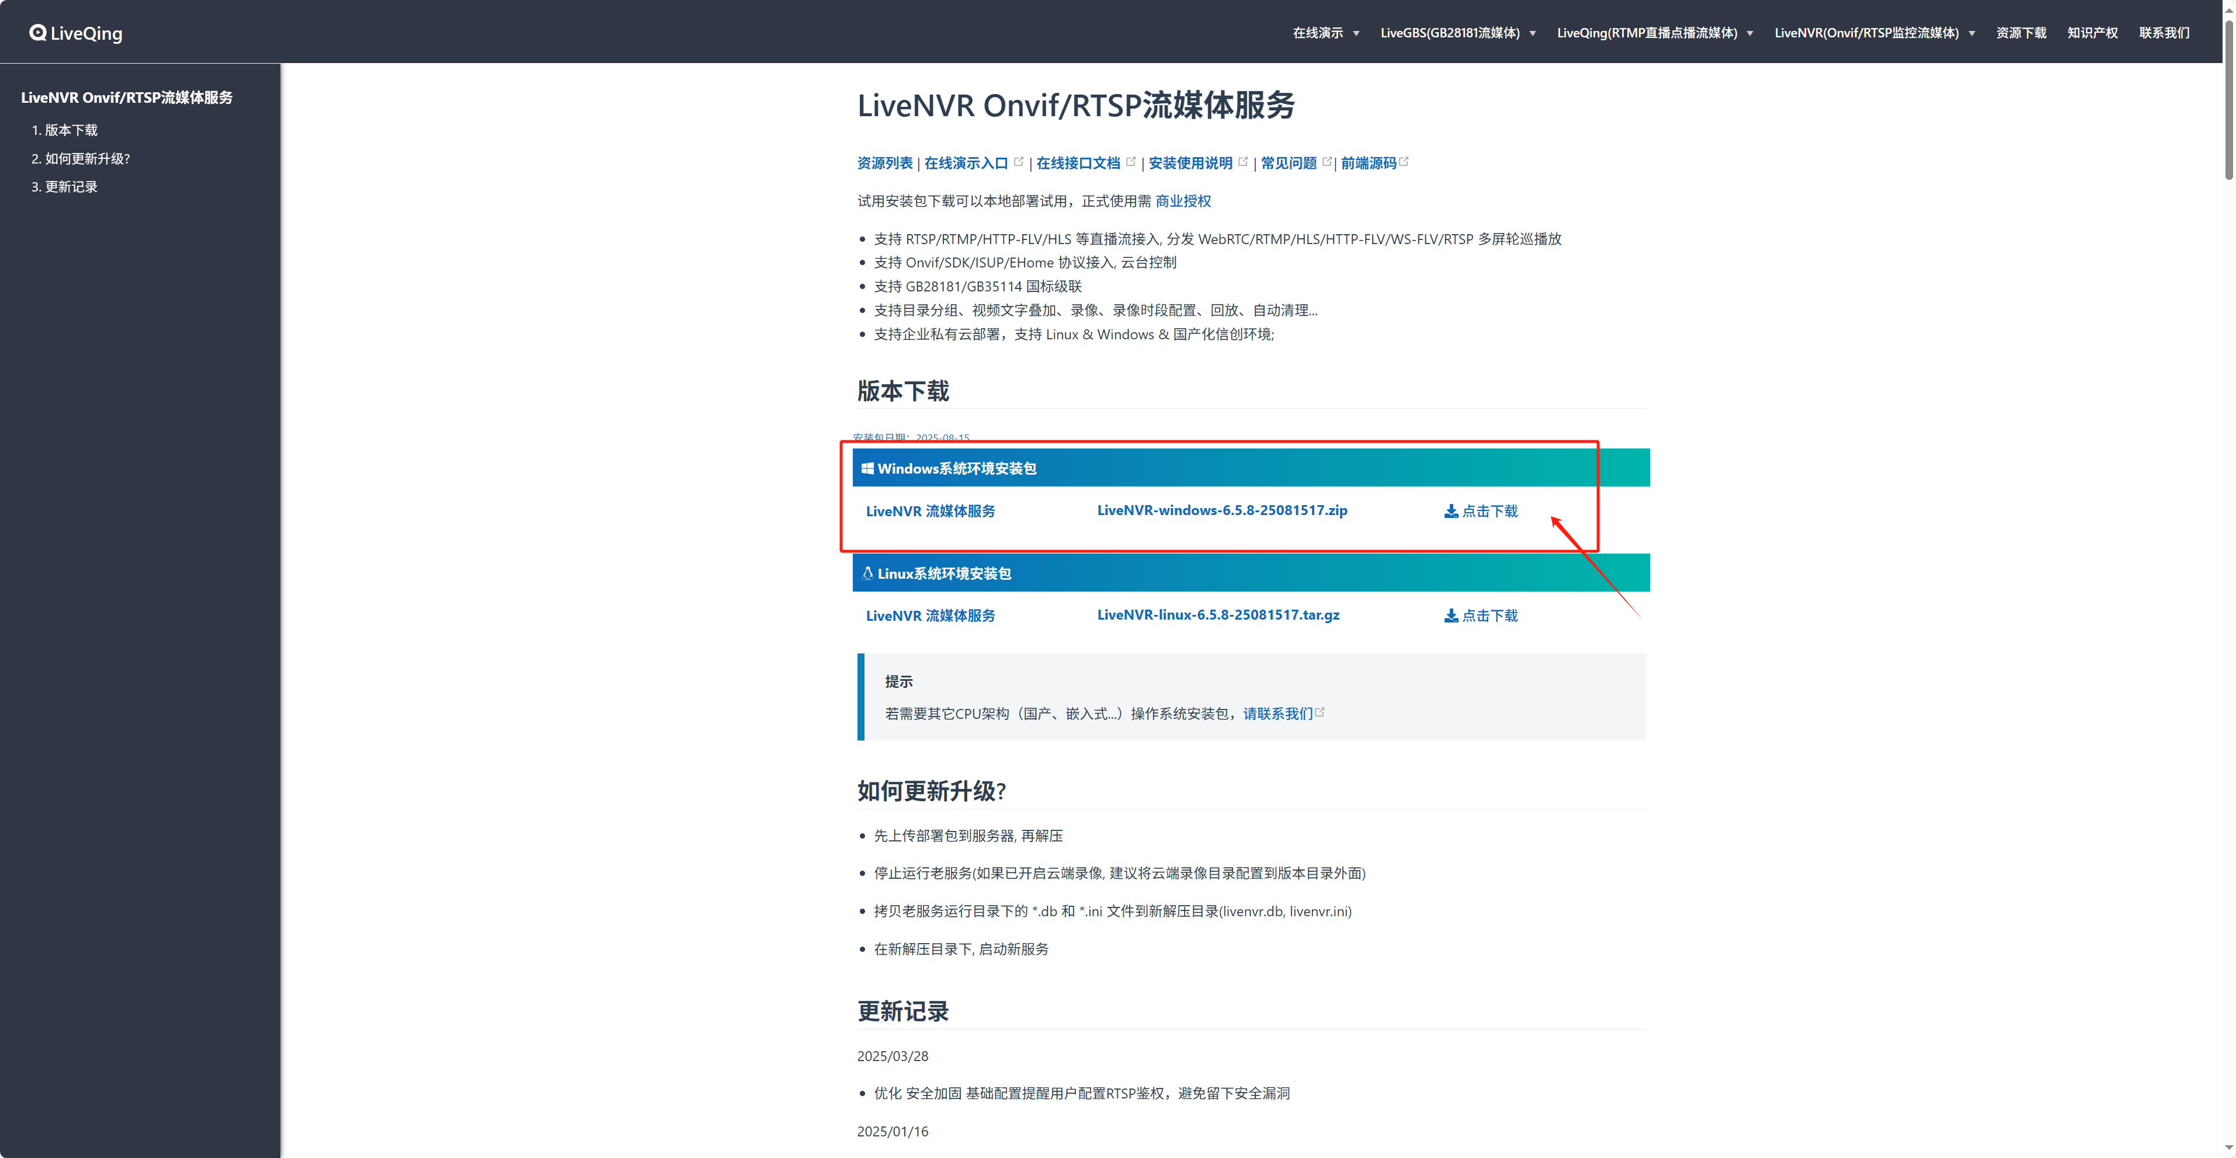Click the page title LiveNVR Onvif/RTSP流媒体服务
Image resolution: width=2236 pixels, height=1158 pixels.
[1075, 105]
